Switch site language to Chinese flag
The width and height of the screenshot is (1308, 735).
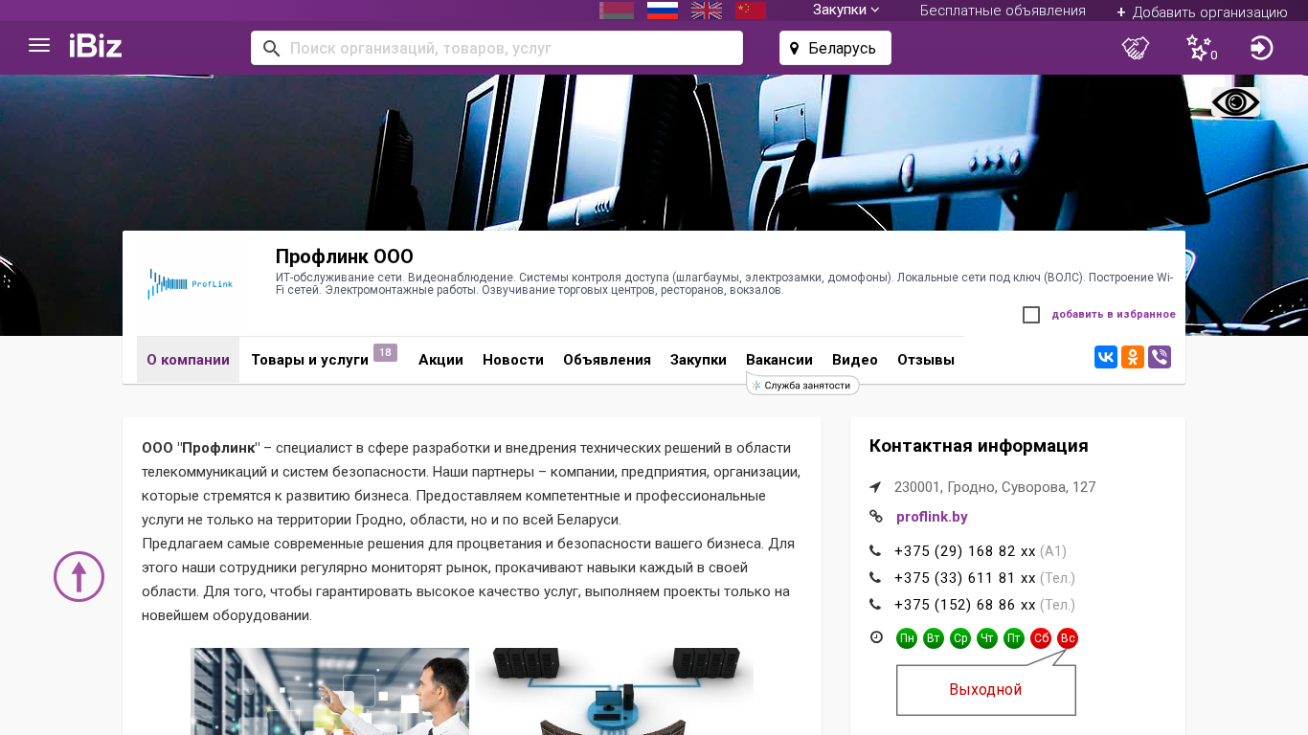tap(751, 11)
